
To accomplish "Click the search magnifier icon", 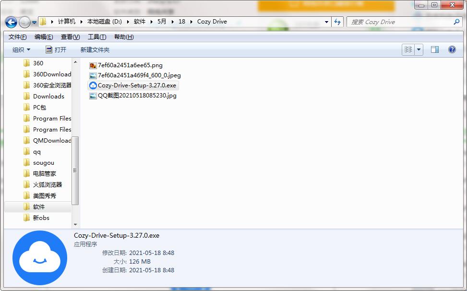I will tap(456, 22).
